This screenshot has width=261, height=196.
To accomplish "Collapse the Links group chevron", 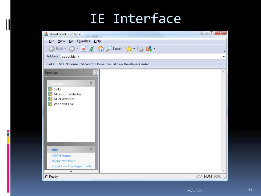I will (91, 149).
